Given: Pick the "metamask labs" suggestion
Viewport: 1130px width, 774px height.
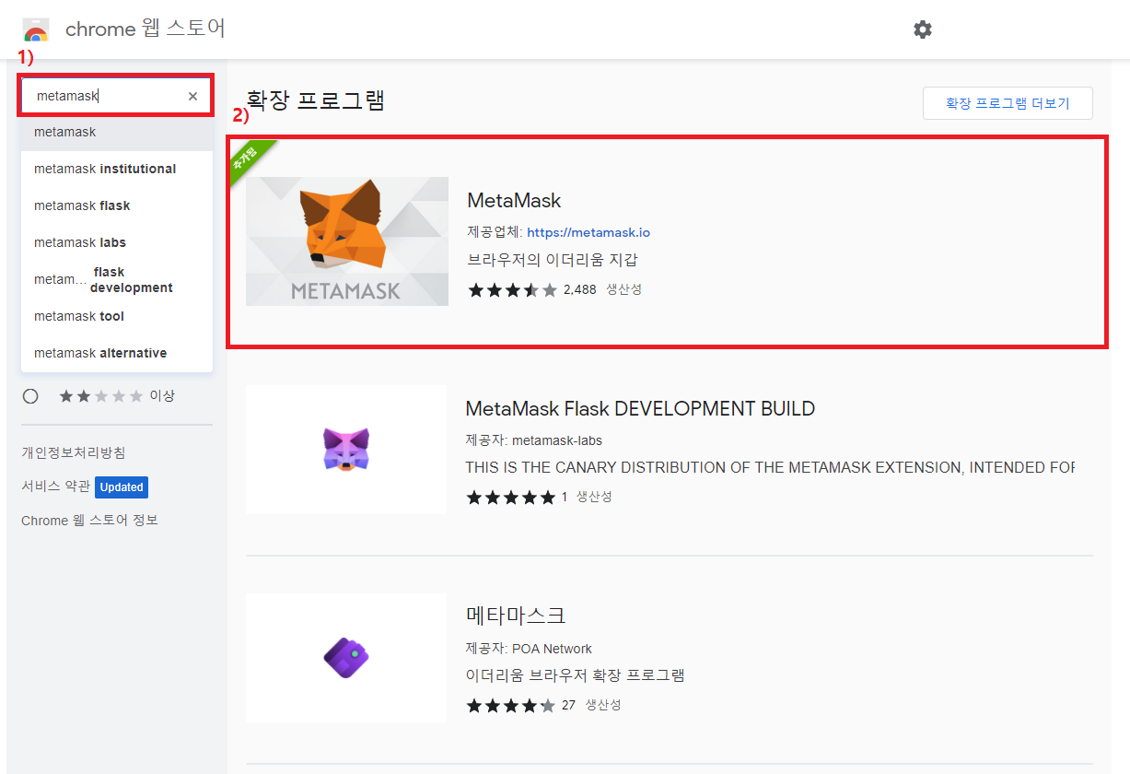Looking at the screenshot, I should pos(117,242).
